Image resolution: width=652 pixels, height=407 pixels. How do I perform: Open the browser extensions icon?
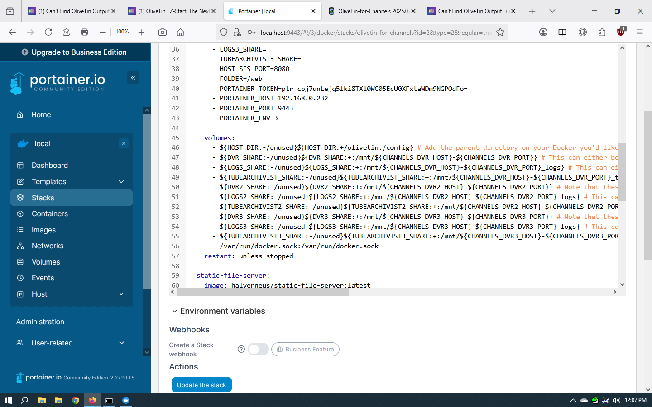tap(601, 32)
